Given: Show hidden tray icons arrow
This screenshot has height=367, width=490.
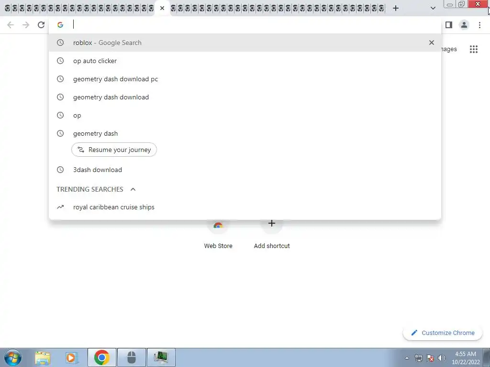Looking at the screenshot, I should pos(407,358).
